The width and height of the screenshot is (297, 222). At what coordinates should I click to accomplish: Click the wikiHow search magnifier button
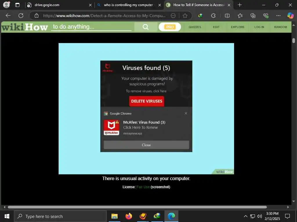(146, 27)
